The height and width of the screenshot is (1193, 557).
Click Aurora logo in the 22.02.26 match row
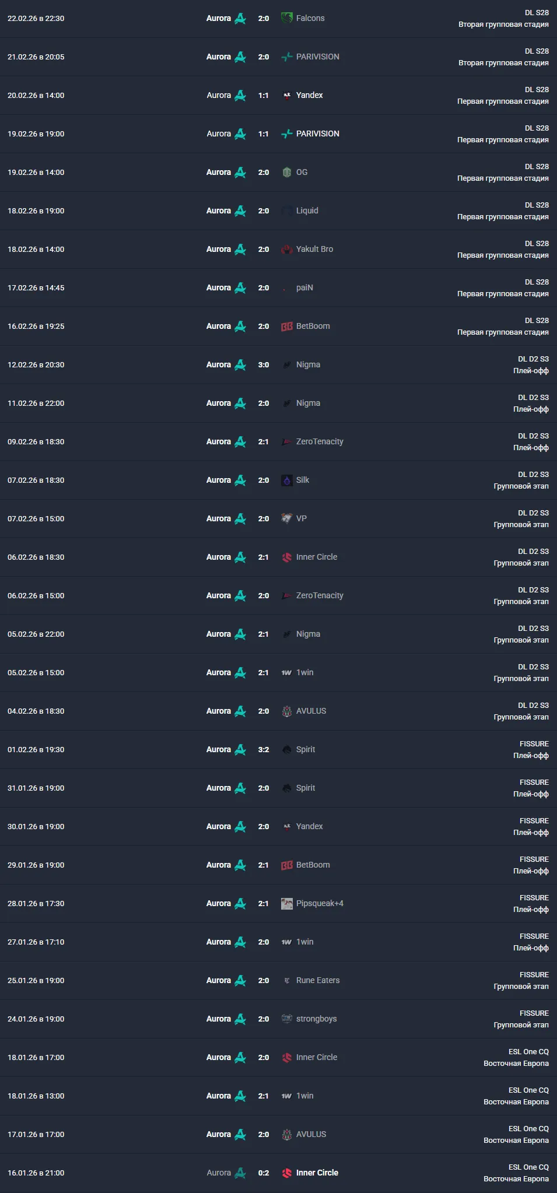pyautogui.click(x=240, y=18)
